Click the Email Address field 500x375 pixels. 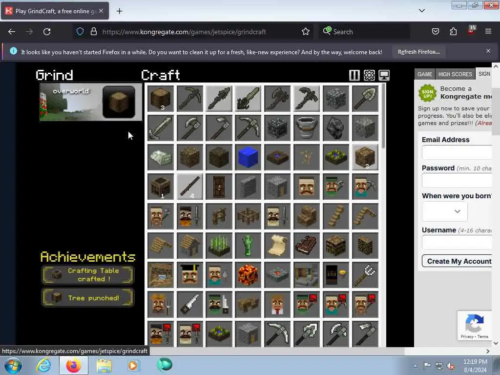click(x=457, y=152)
